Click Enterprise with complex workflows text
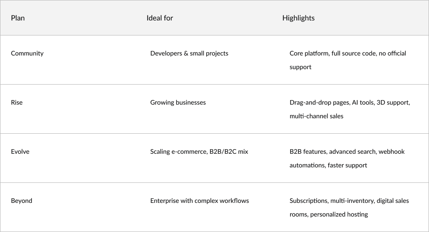Screen dimensions: 429x232 click(x=199, y=201)
